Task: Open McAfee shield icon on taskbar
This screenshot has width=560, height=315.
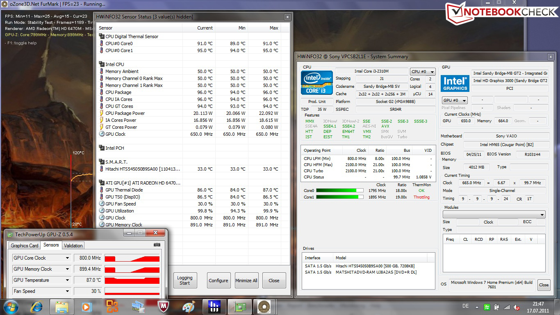Action: tap(163, 307)
